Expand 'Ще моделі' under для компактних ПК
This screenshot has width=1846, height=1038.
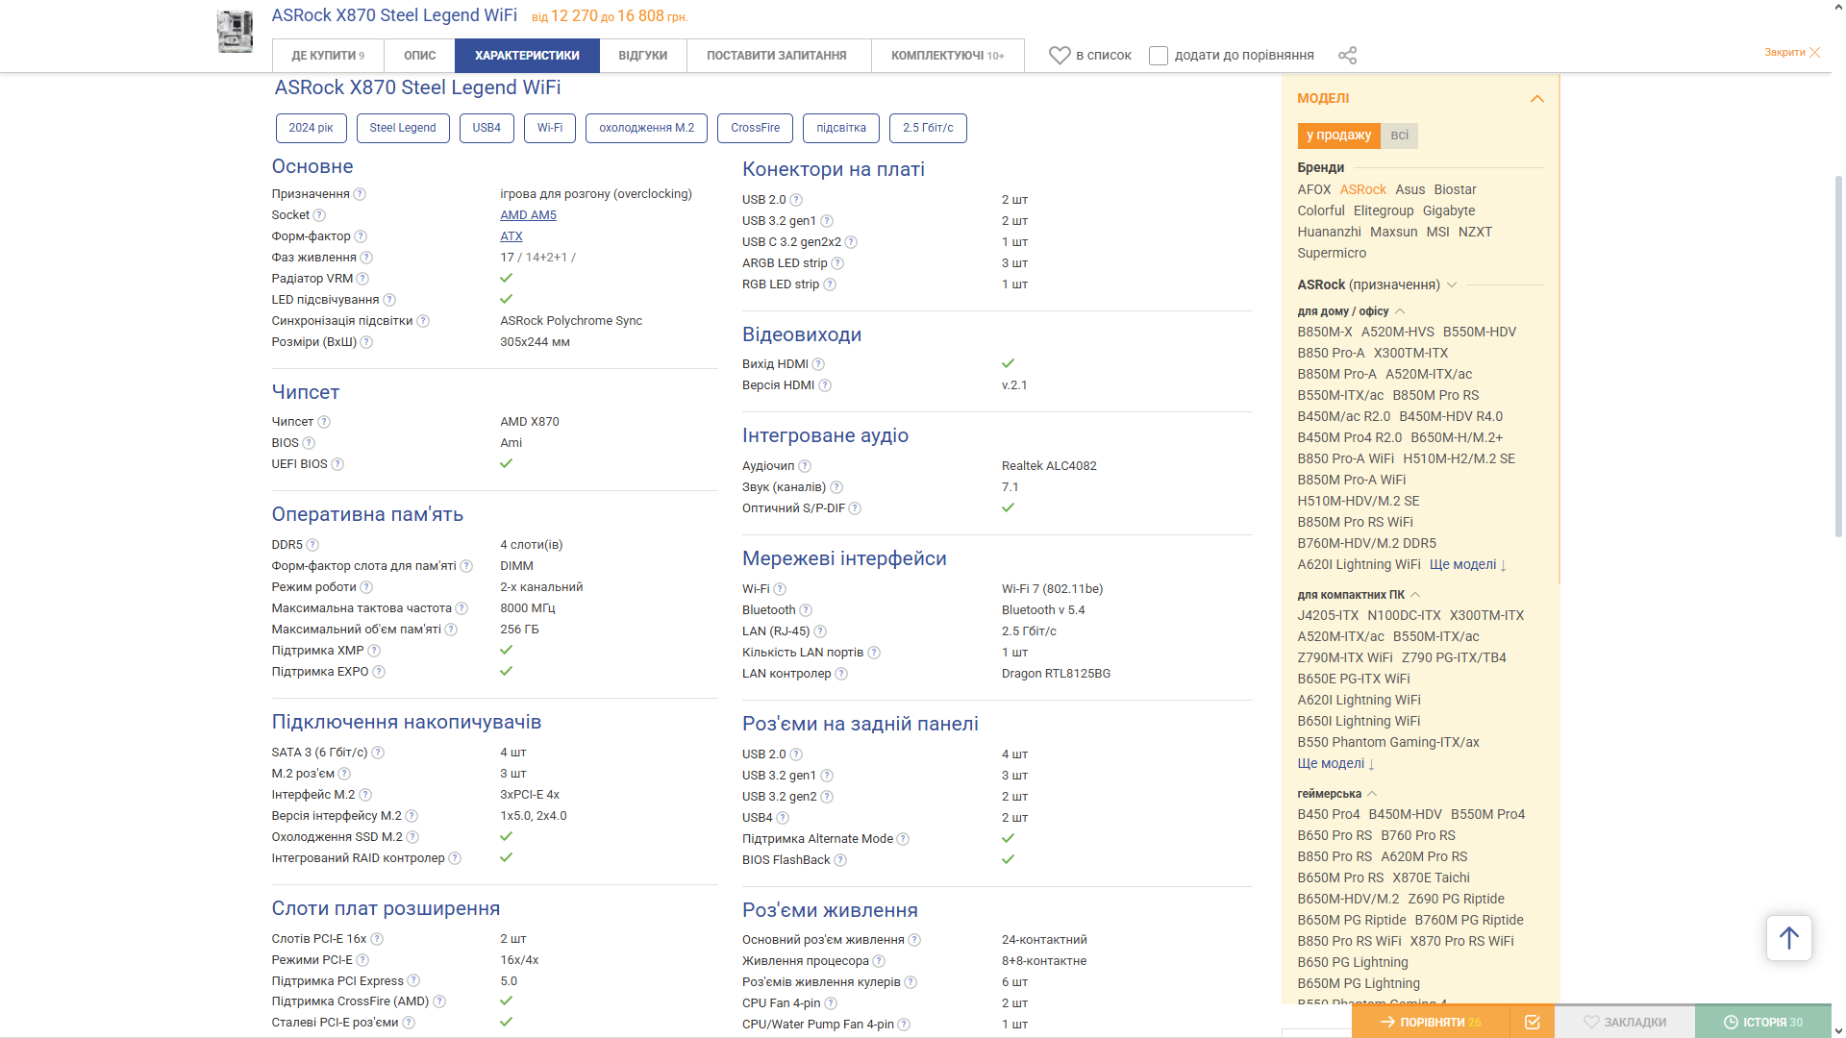point(1336,764)
